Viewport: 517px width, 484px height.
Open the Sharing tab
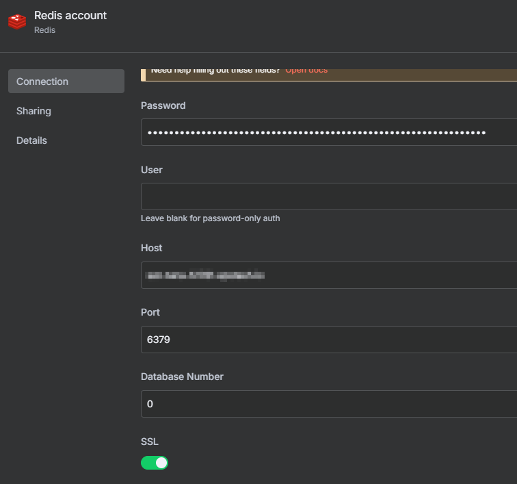(34, 111)
